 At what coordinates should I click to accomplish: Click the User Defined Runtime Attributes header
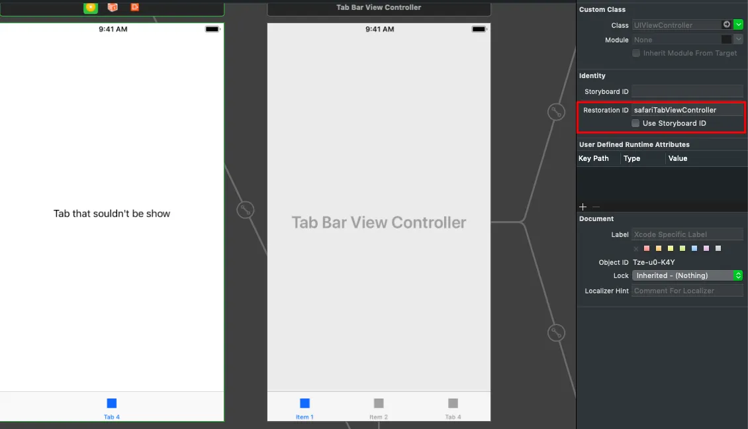coord(634,144)
